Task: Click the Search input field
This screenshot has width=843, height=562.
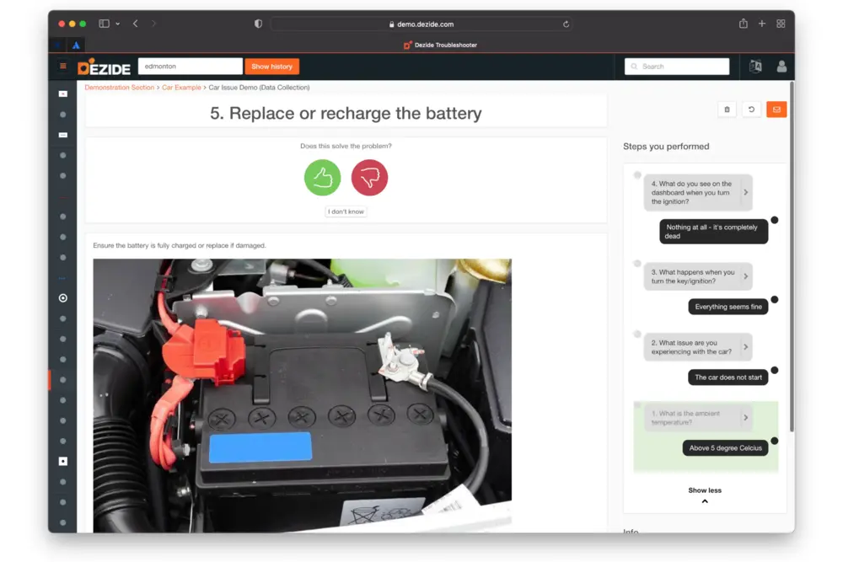Action: pos(677,67)
